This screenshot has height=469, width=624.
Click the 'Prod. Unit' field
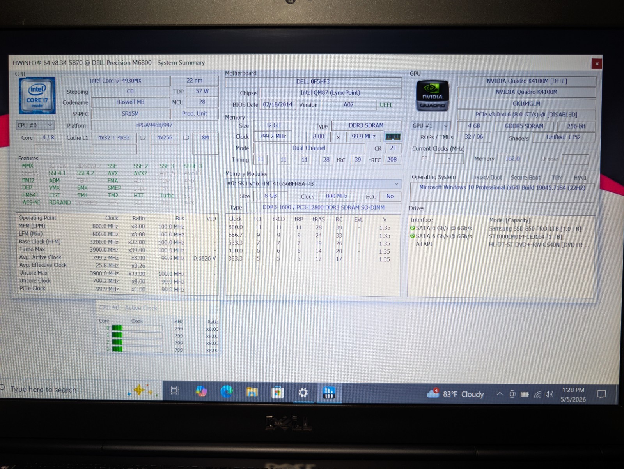pyautogui.click(x=194, y=114)
